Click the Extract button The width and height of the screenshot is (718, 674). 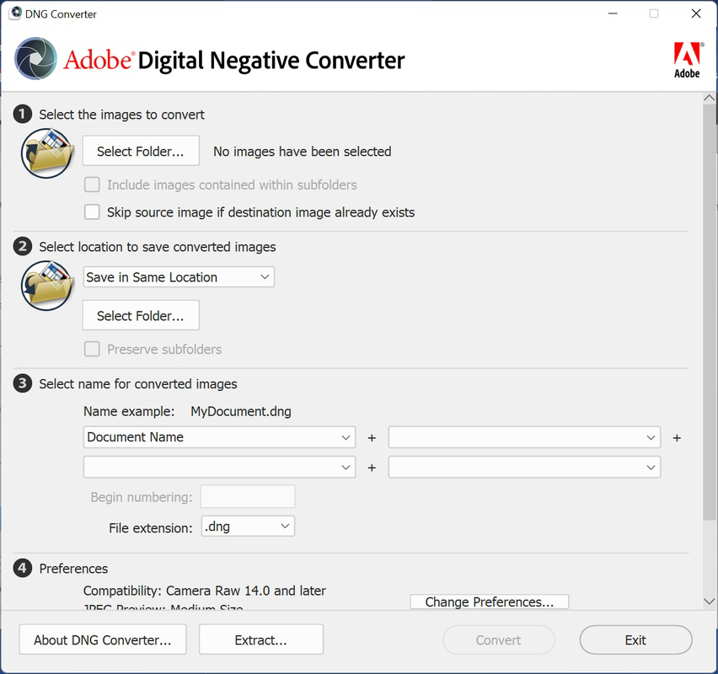click(261, 639)
